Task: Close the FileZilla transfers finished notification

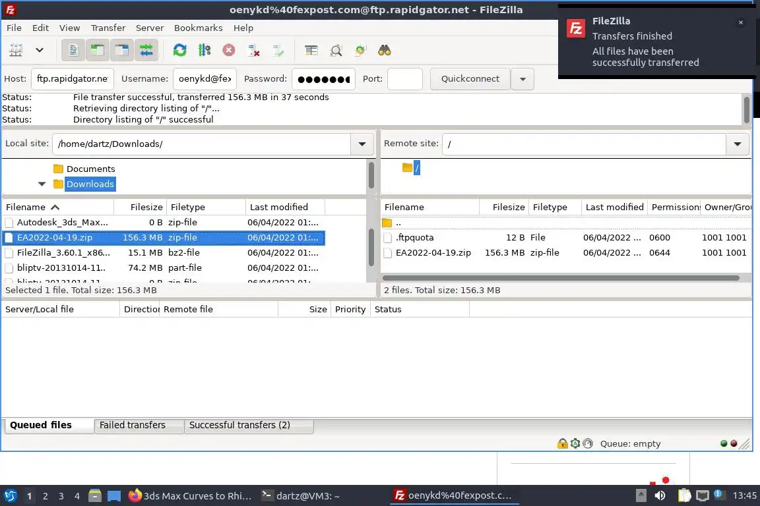Action: pyautogui.click(x=740, y=22)
